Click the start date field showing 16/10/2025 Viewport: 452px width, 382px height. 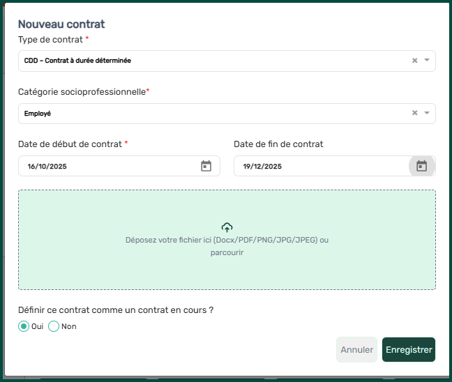tap(105, 166)
